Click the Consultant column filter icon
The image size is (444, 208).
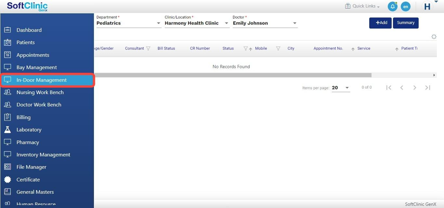[x=148, y=49]
